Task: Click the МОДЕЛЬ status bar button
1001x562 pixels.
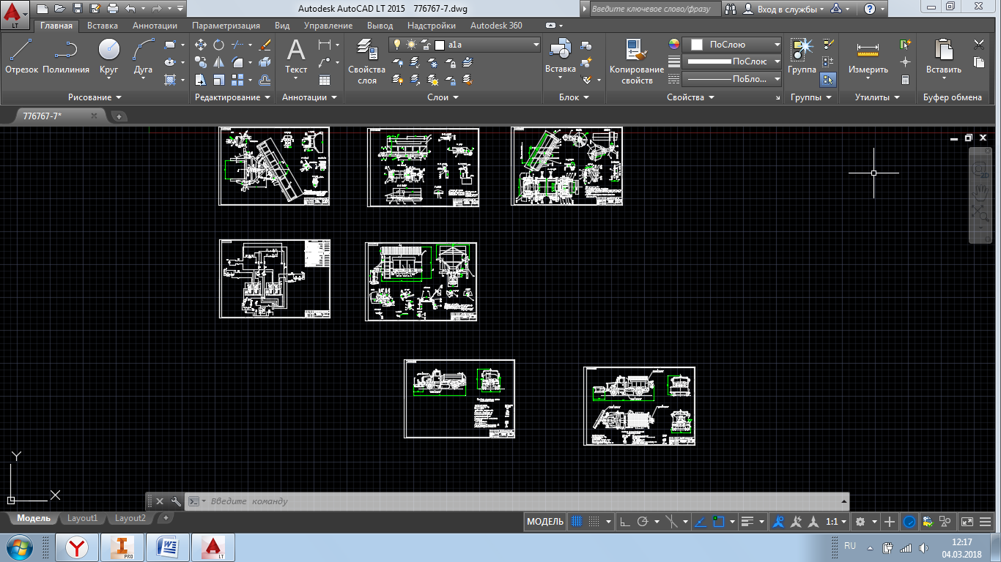Action: click(545, 522)
